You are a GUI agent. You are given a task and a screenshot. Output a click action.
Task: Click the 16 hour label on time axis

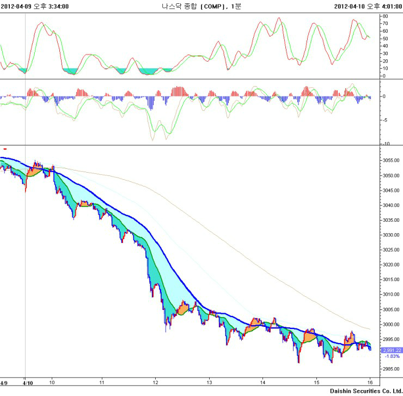pyautogui.click(x=370, y=383)
